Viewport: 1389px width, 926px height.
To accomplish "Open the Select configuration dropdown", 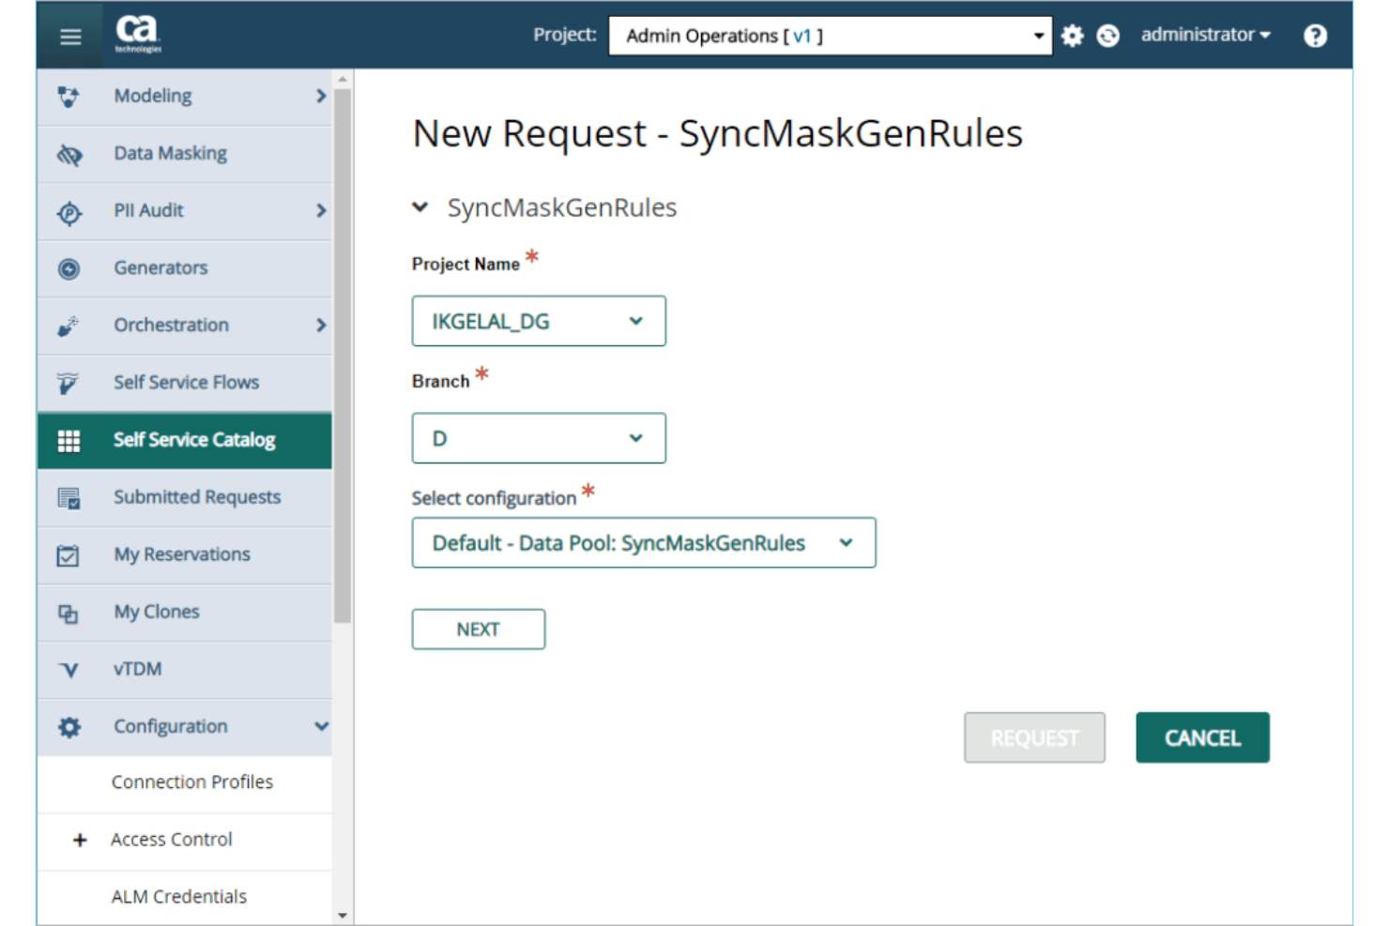I will [x=644, y=542].
